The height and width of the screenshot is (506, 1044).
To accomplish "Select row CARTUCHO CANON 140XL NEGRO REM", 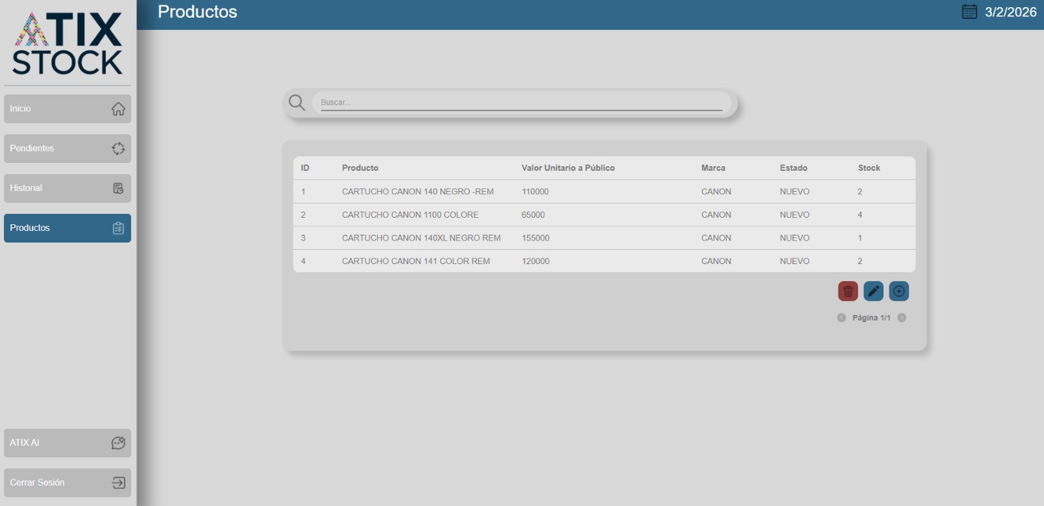I will coord(421,238).
